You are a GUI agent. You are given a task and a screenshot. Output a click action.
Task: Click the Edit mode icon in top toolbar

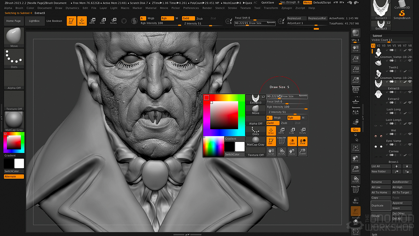71,21
